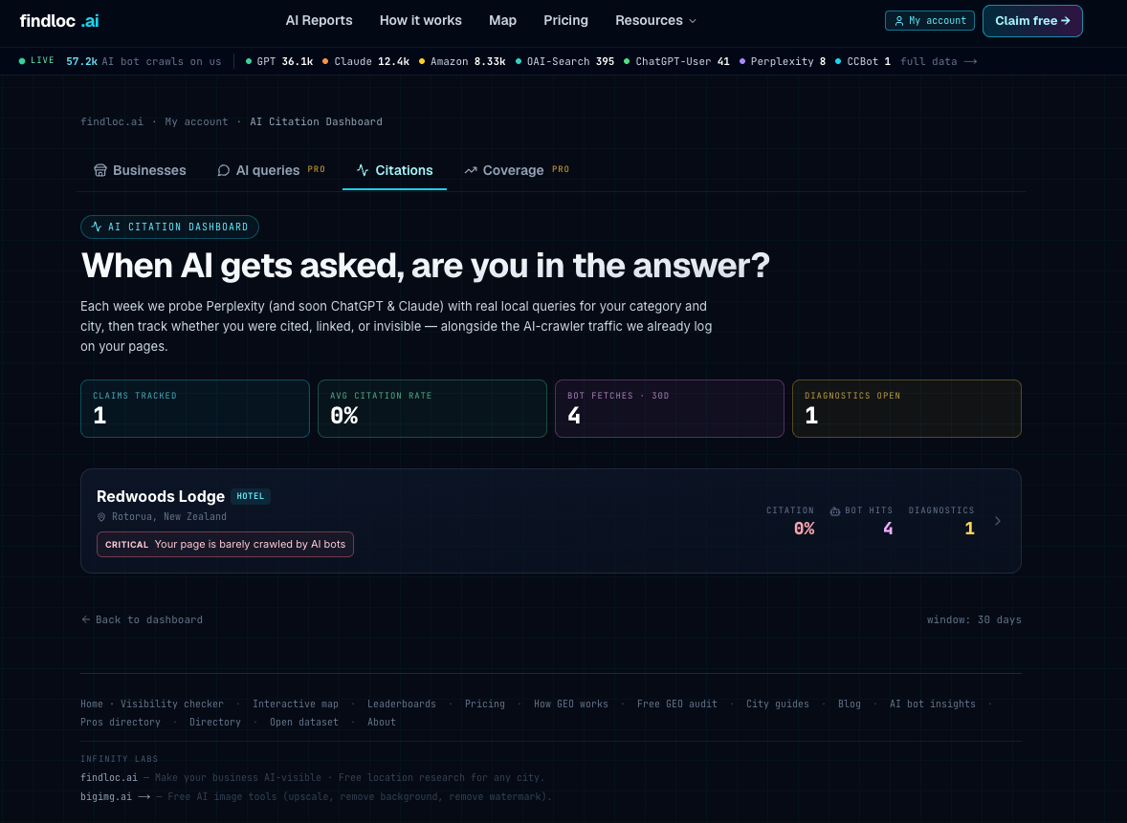Click the location pin icon by Rotorua

[x=101, y=517]
